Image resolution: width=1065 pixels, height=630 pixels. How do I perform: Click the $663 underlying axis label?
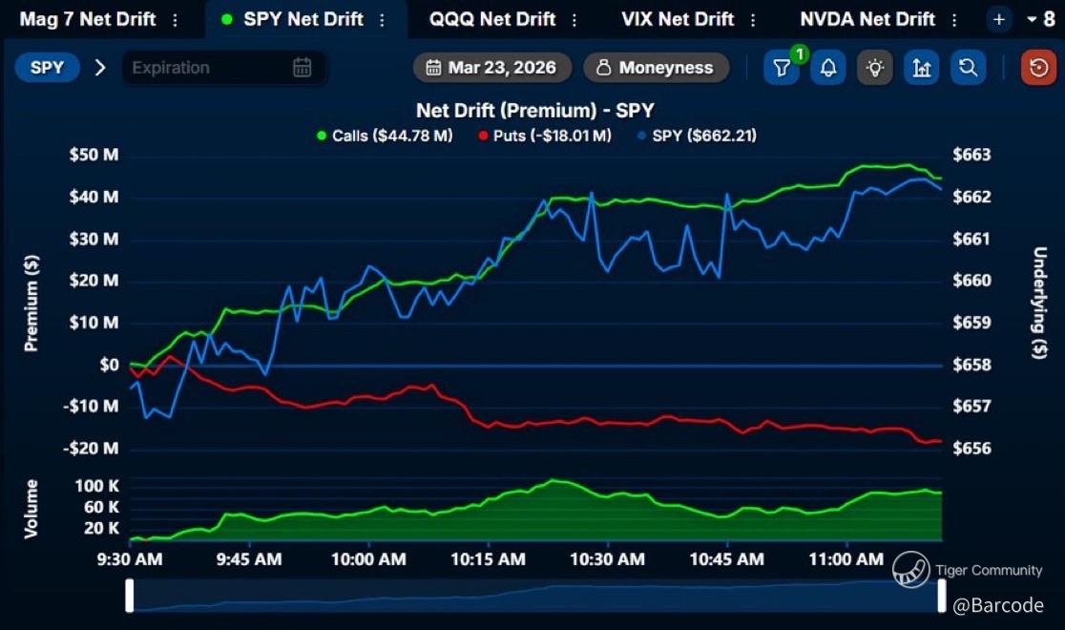971,155
